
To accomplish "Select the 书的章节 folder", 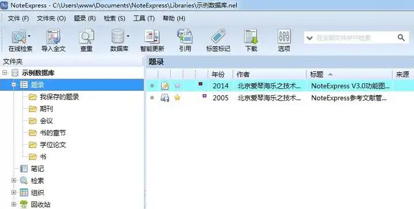I will [52, 133].
